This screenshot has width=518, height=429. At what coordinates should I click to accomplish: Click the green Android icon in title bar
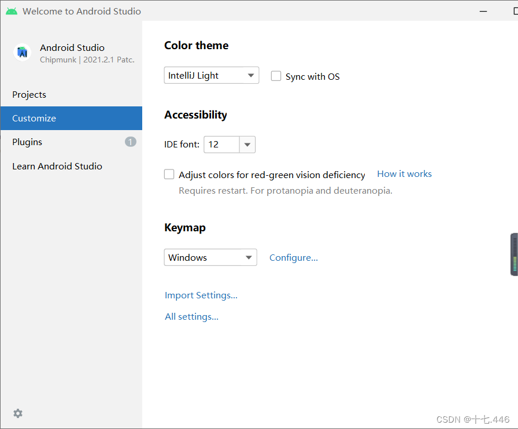coord(11,10)
